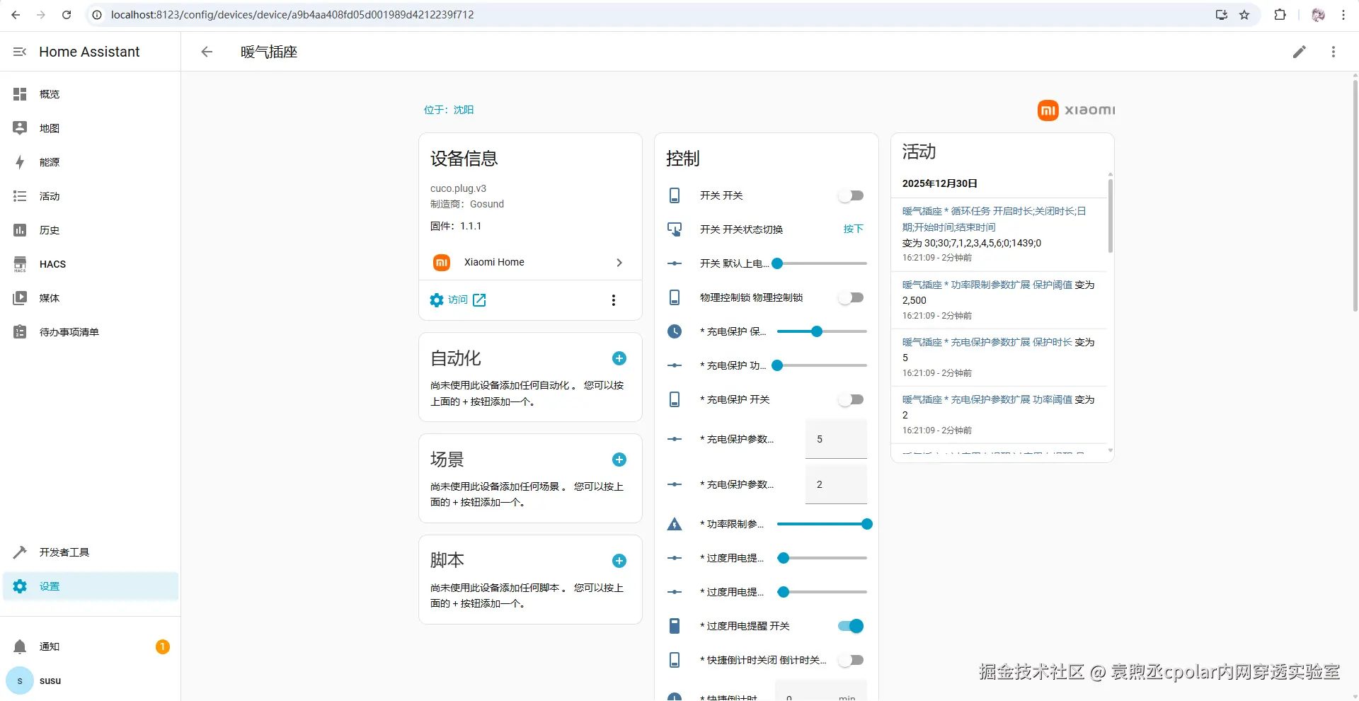Open 通知 notifications bell in sidebar
This screenshot has width=1359, height=701.
[x=91, y=646]
